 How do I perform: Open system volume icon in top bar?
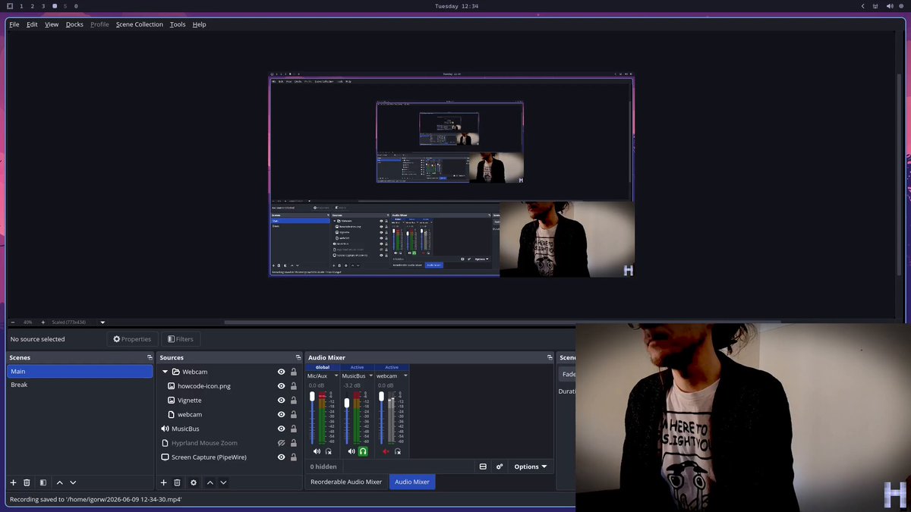(890, 6)
